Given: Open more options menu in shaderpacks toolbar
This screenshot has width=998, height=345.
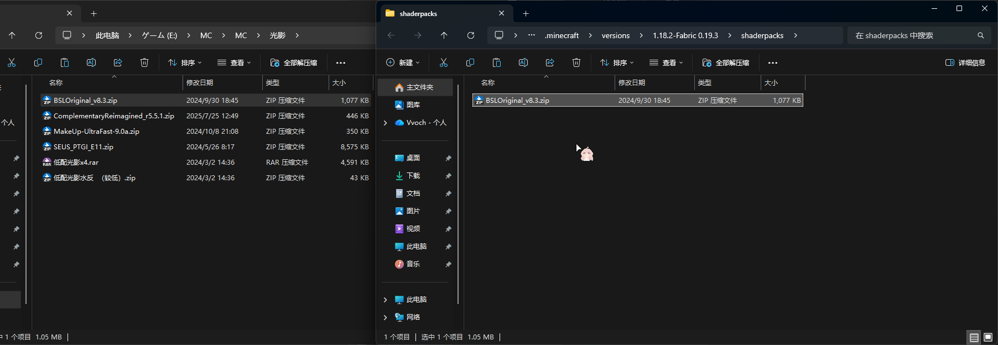Looking at the screenshot, I should pos(773,62).
